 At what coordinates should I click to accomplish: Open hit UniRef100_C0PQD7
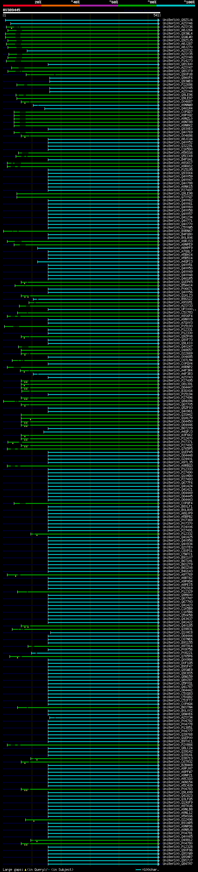(177, 112)
